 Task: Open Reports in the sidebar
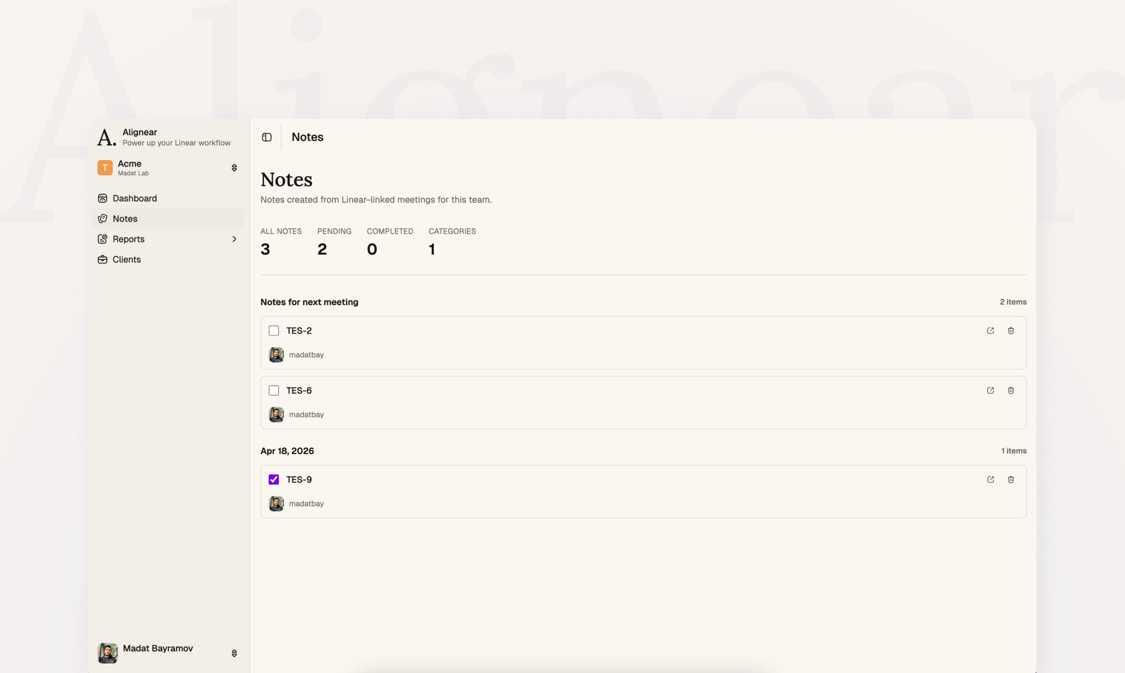pos(168,239)
